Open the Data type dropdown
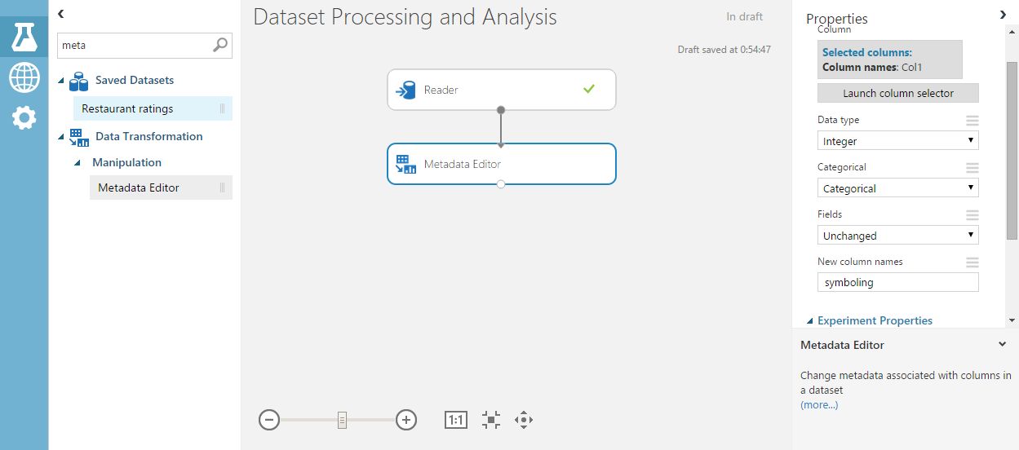This screenshot has width=1019, height=450. tap(897, 141)
